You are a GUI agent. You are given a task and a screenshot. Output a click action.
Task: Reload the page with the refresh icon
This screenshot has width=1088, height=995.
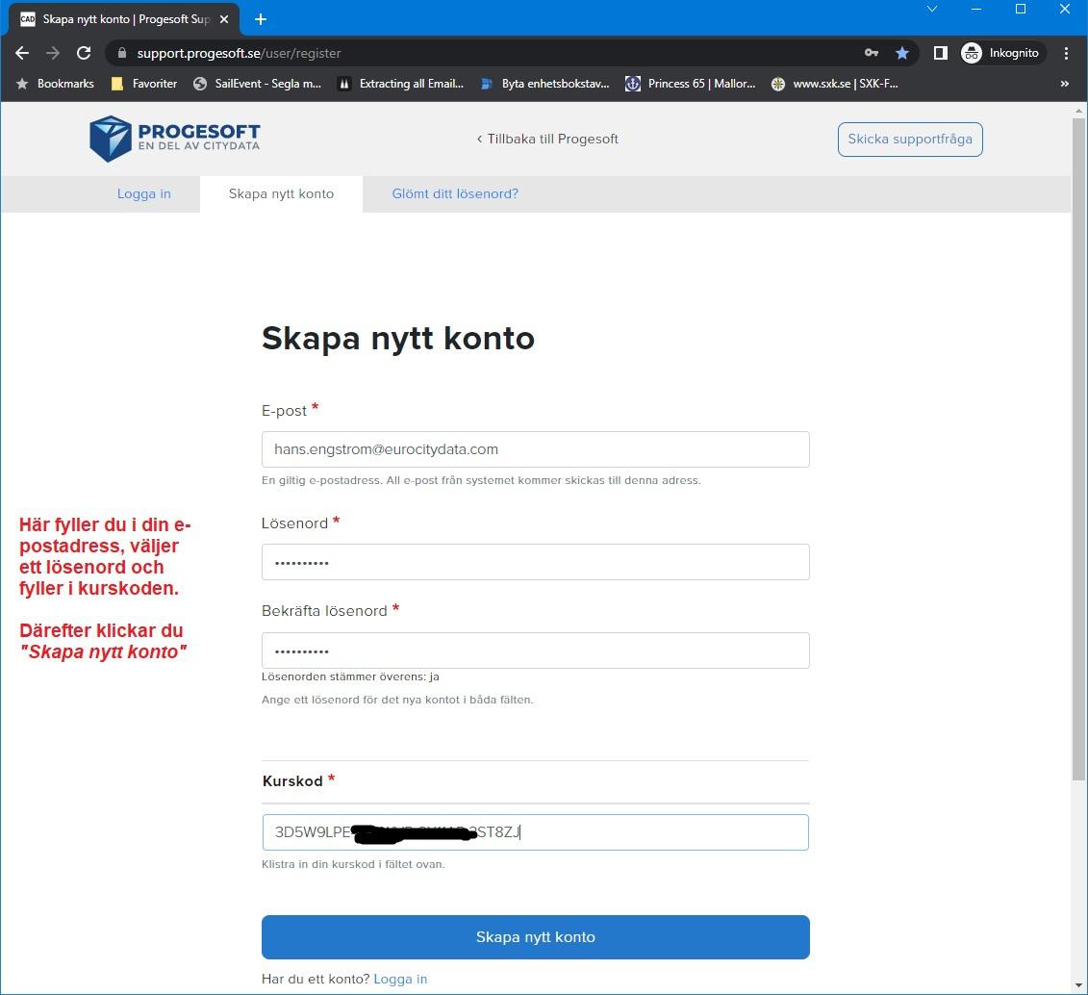click(84, 53)
